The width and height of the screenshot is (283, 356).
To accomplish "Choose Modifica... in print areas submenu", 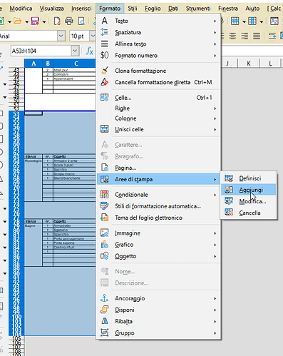I will click(249, 201).
